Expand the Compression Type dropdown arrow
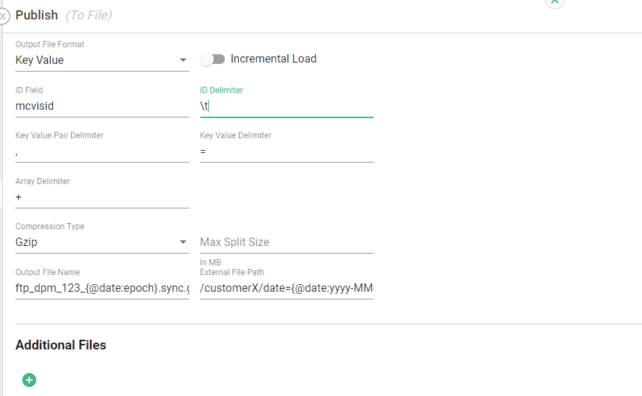The height and width of the screenshot is (396, 642). click(183, 242)
